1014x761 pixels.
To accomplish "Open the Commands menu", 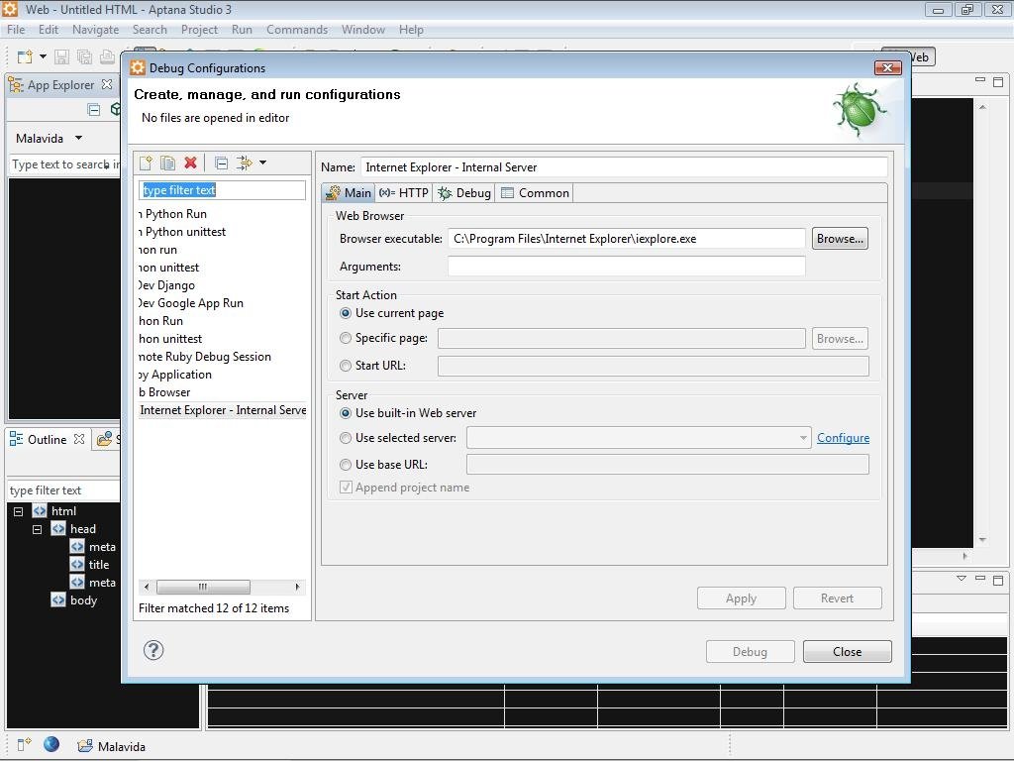I will point(297,30).
